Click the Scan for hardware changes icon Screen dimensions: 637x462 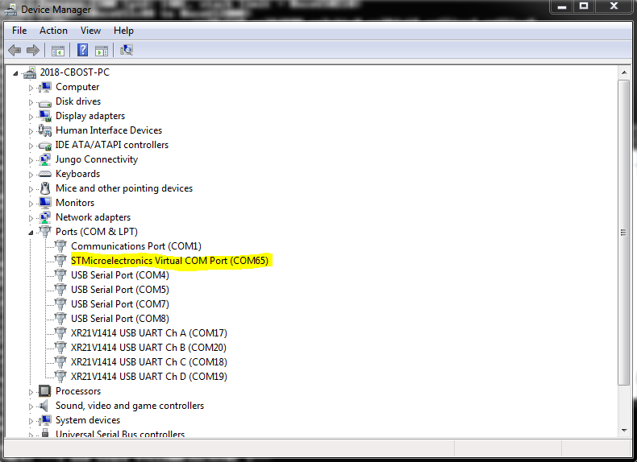tap(127, 50)
